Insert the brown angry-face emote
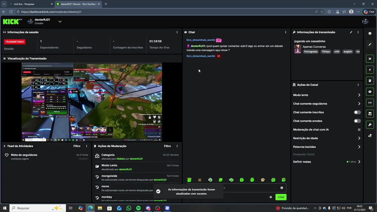377x212 pixels. pos(200,180)
